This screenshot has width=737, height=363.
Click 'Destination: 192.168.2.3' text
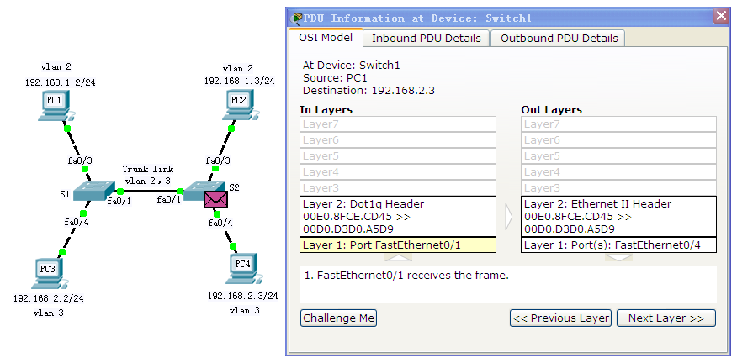(368, 91)
